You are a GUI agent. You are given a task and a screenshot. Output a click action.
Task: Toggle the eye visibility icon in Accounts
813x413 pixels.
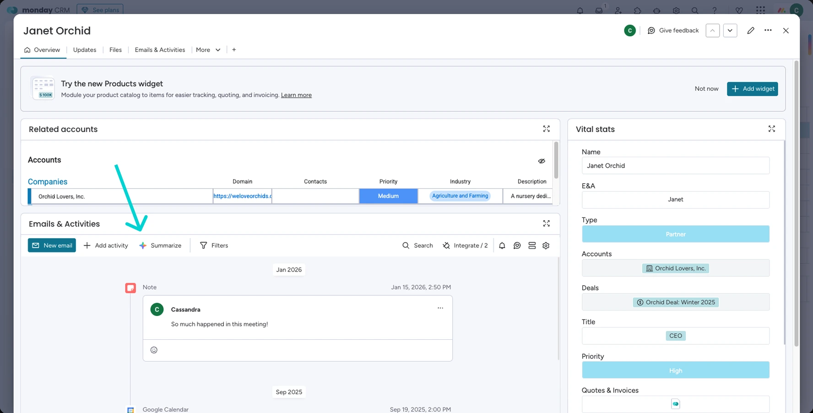click(x=542, y=161)
